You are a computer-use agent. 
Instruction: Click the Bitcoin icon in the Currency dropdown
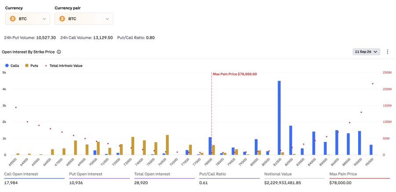click(13, 19)
